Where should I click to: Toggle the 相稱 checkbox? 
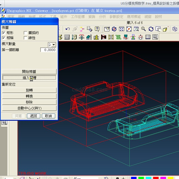4,38
